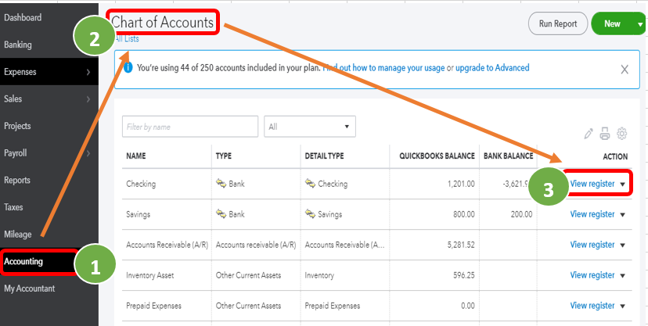Viewport: 648px width, 326px height.
Task: Click bank feed icon in Checking Type cell
Action: point(221,183)
